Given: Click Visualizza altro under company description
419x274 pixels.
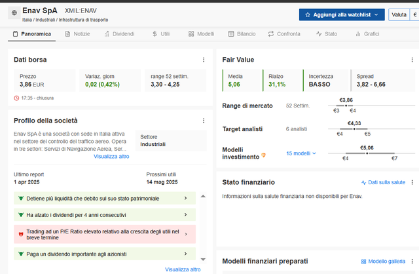Looking at the screenshot, I should coord(111,157).
